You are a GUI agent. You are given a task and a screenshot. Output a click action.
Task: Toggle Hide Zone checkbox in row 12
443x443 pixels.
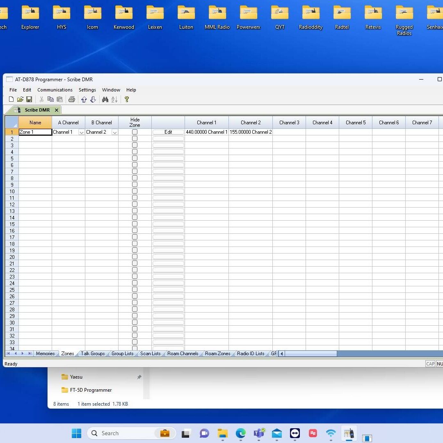coord(135,204)
